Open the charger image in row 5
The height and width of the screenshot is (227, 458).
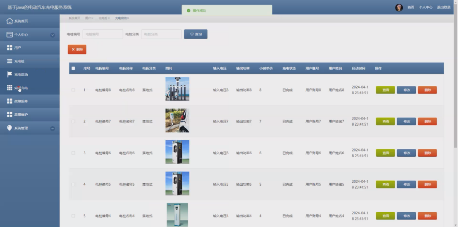177,215
